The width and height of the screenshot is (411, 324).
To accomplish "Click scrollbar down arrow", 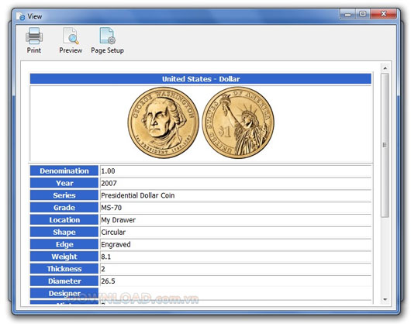I will pos(385,299).
